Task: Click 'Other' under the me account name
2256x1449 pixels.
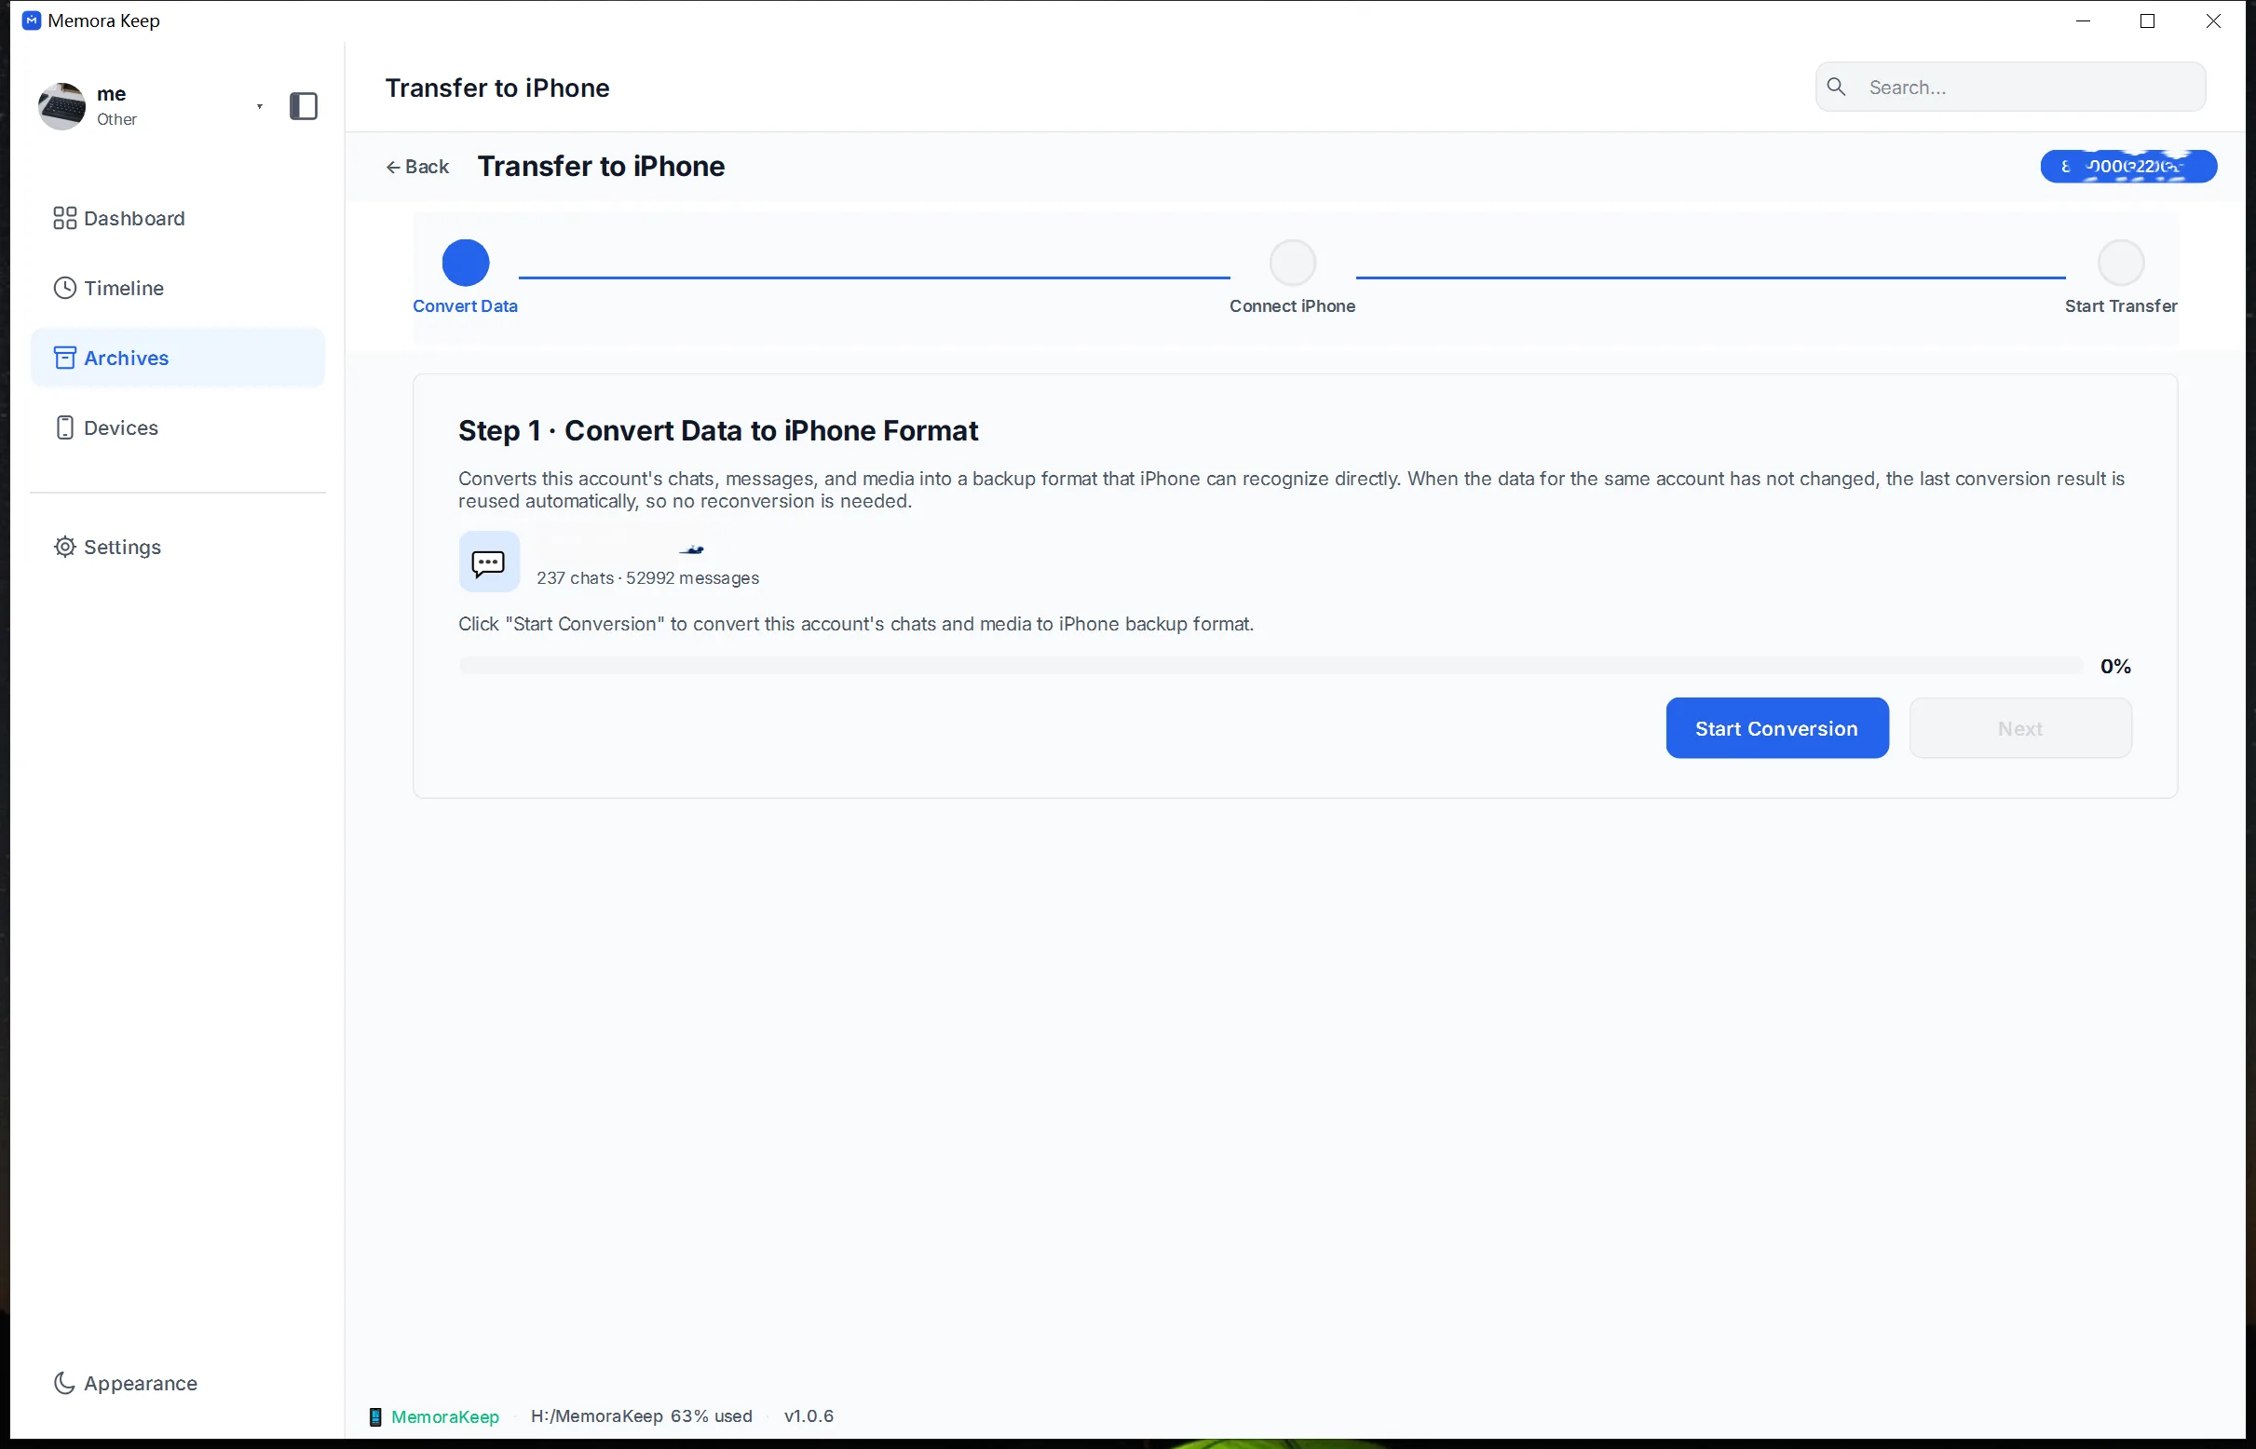Action: 116,119
